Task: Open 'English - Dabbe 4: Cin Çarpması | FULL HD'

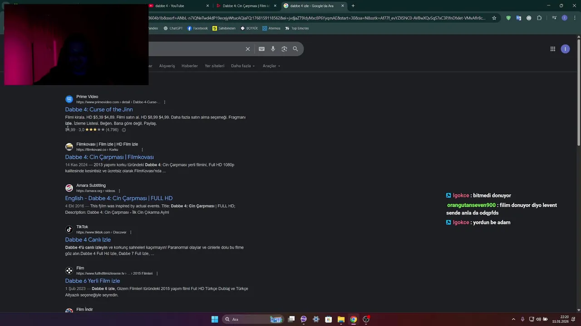Action: 119,198
